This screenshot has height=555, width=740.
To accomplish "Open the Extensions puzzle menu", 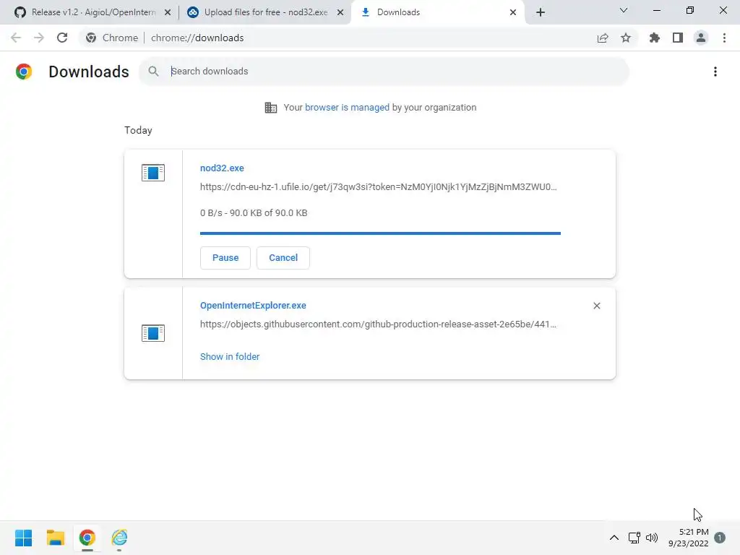I will [655, 38].
